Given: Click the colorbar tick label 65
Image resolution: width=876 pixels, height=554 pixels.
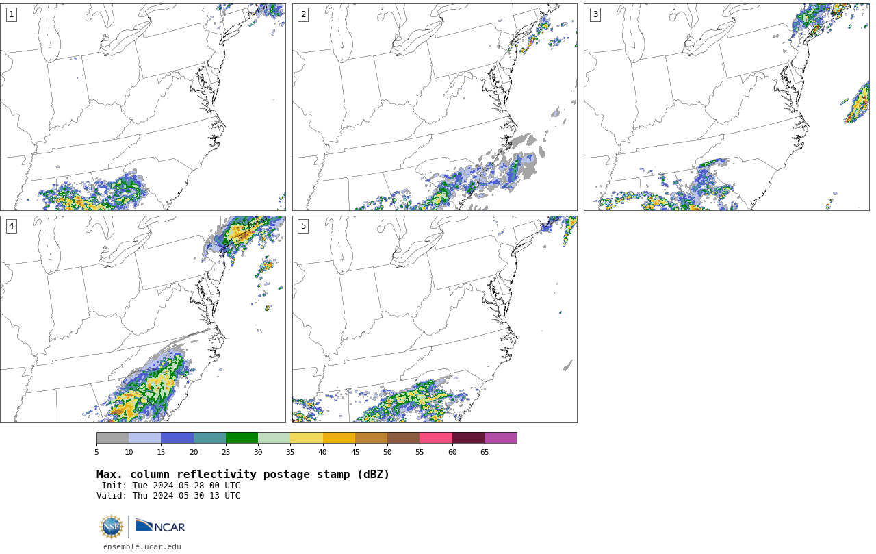Looking at the screenshot, I should point(485,452).
